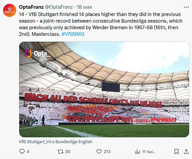Viewport: 192px width, 159px height.
Task: Open the #VfBBMG hashtag
Action: click(x=73, y=34)
